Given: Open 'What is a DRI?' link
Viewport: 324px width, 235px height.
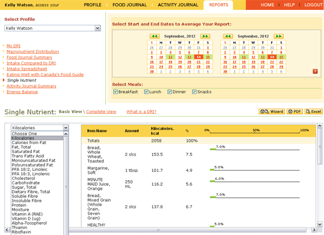Looking at the screenshot, I should tap(142, 112).
